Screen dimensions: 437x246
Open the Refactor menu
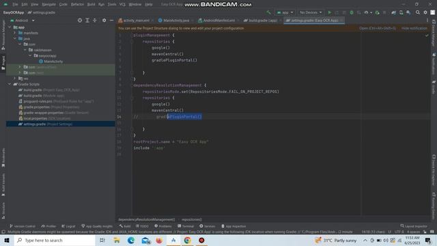pyautogui.click(x=77, y=5)
